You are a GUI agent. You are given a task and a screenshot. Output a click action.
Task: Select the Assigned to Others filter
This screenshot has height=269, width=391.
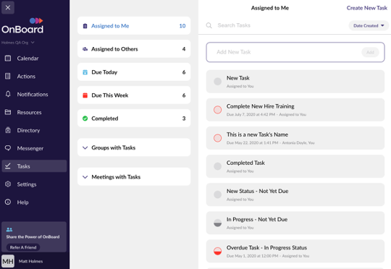pos(134,49)
